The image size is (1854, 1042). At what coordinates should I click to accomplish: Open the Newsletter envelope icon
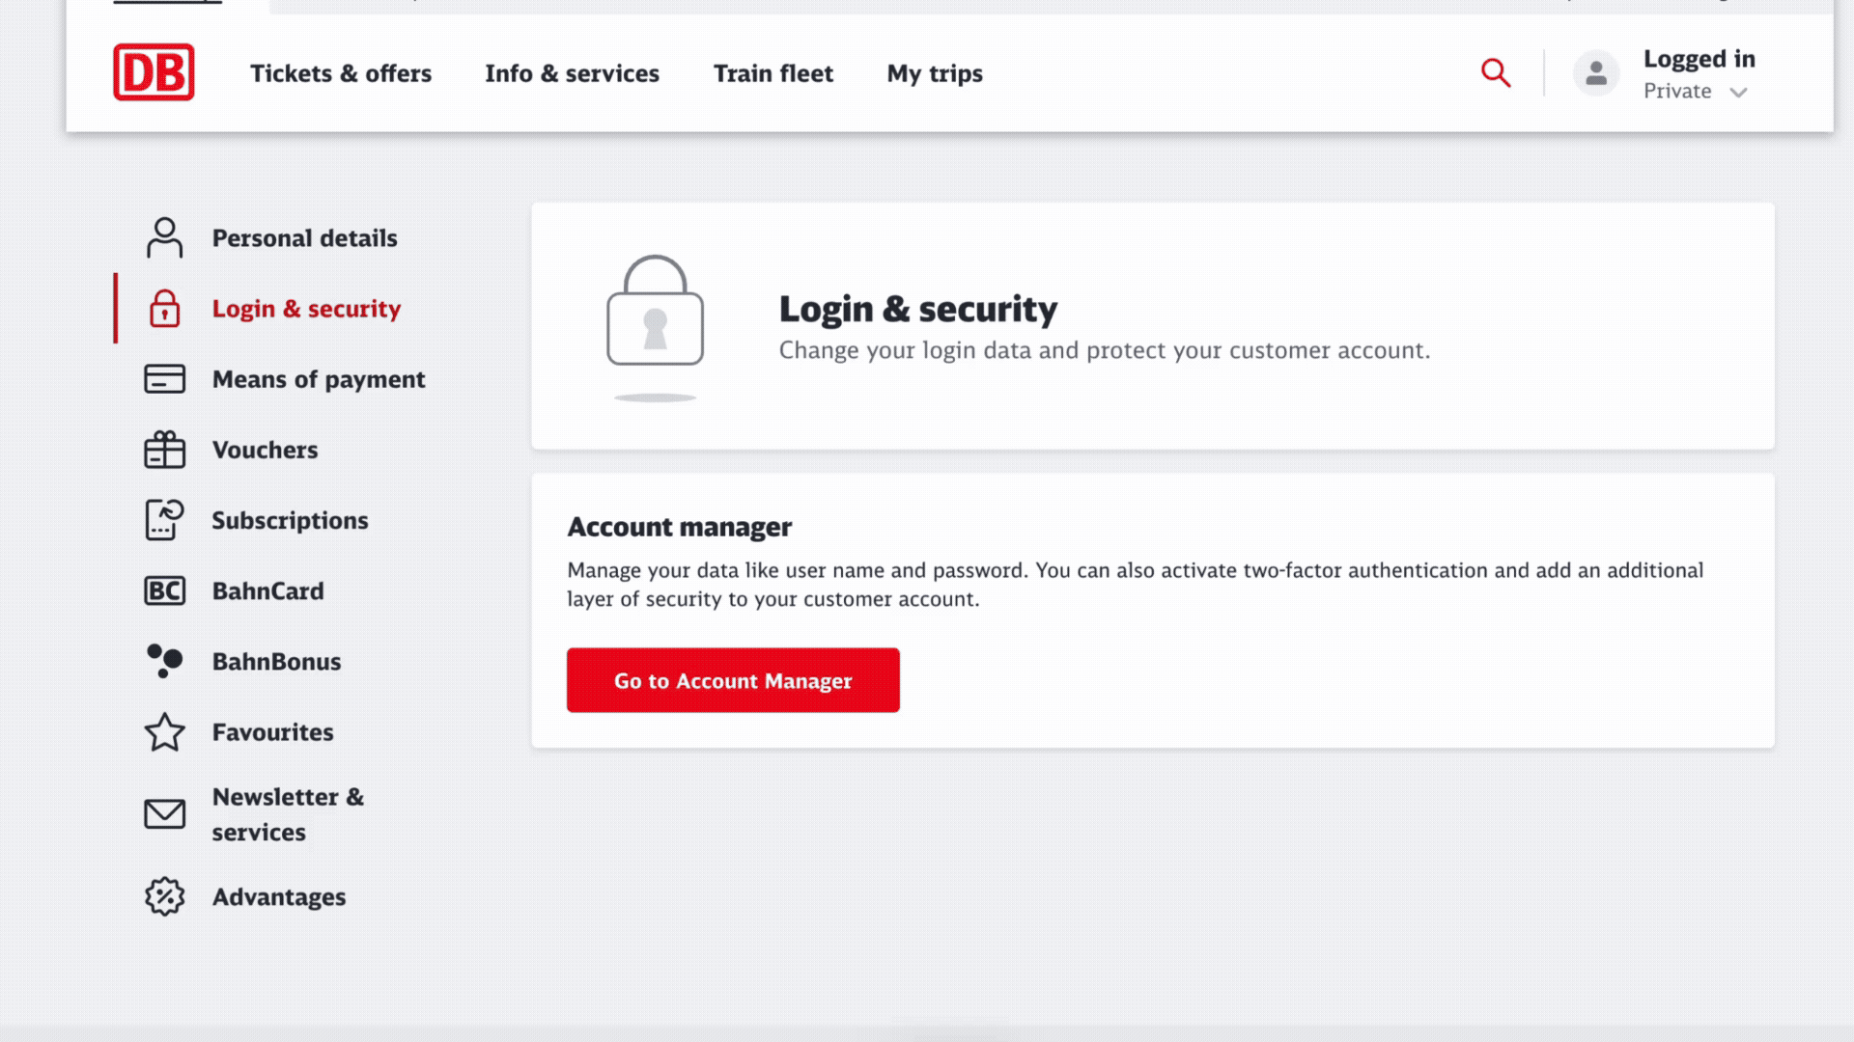164,814
